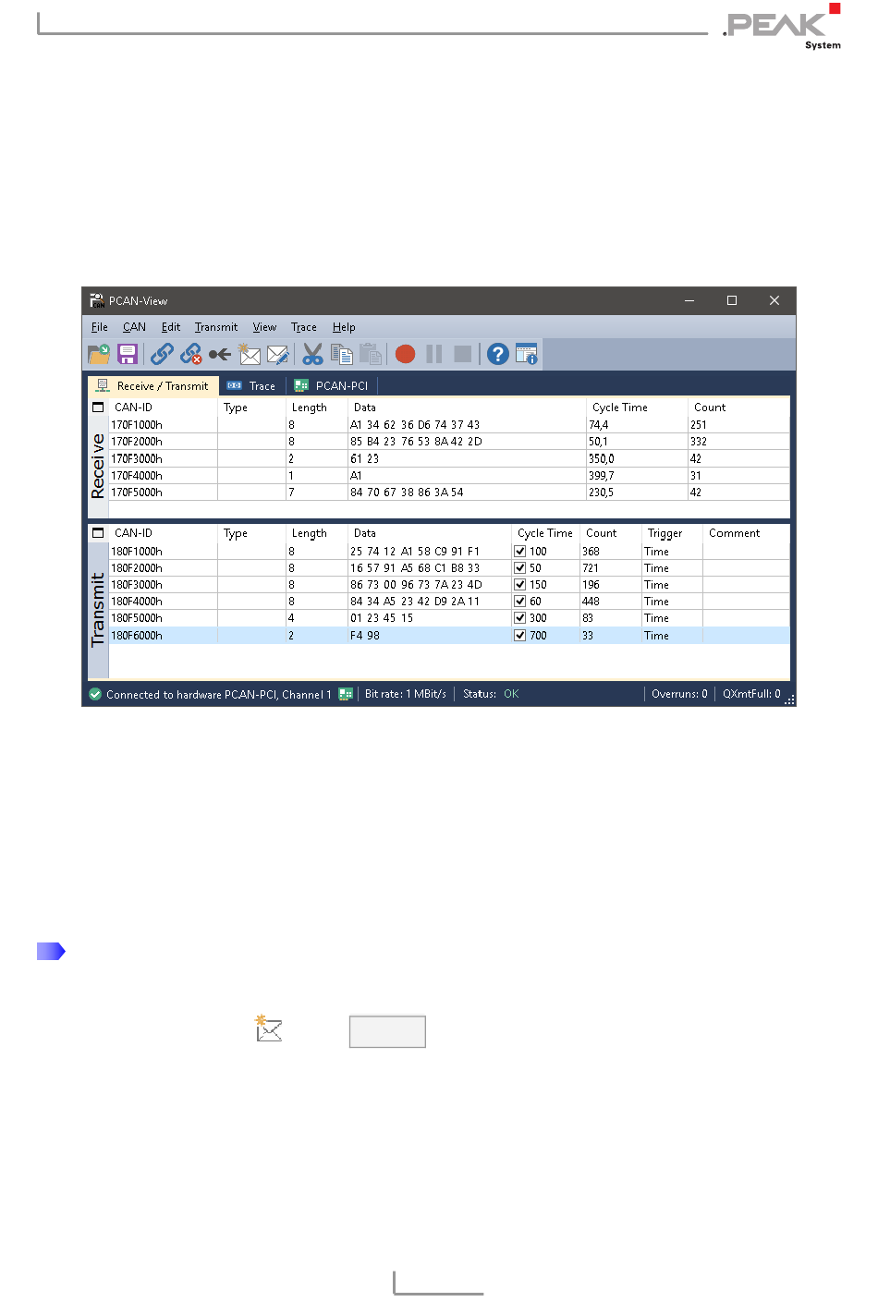Click the New Message envelope icon in toolbar
Viewport: 878px width, 1314px height.
pyautogui.click(x=250, y=354)
